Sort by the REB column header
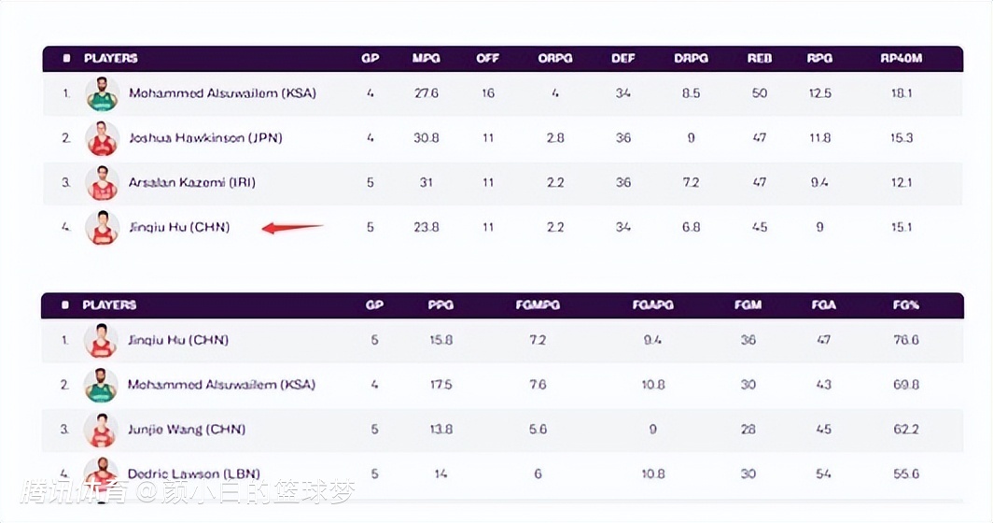The width and height of the screenshot is (993, 523). pos(760,59)
